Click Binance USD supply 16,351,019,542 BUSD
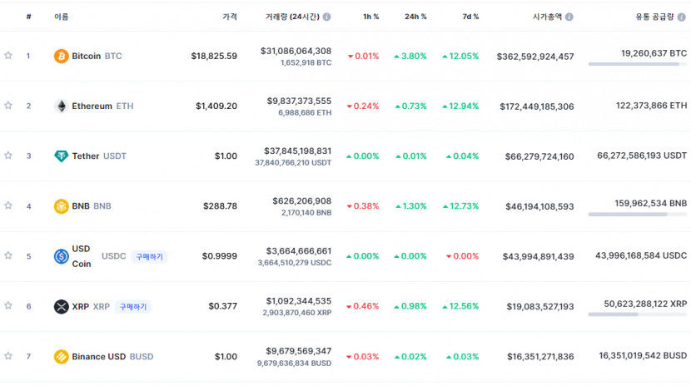This screenshot has width=691, height=386. (643, 355)
